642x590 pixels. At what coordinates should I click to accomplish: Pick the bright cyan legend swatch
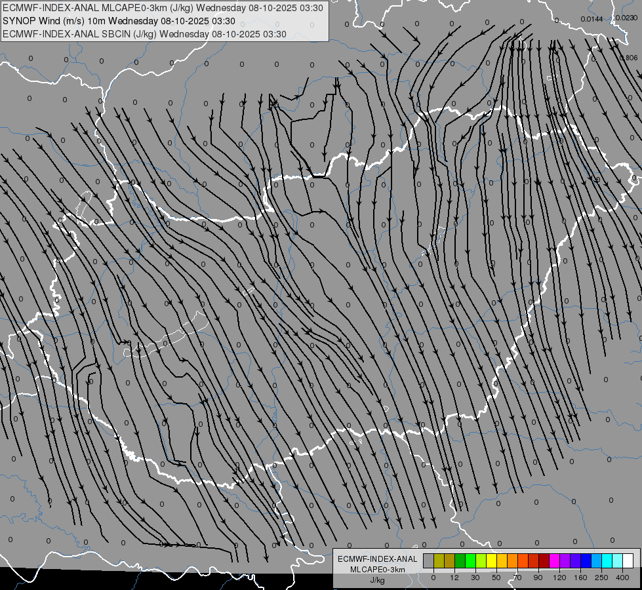pos(607,560)
